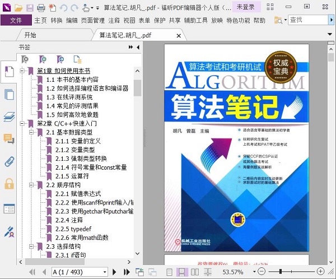The width and height of the screenshot is (336, 279).
Task: Open the 注释 menu
Action: (114, 20)
